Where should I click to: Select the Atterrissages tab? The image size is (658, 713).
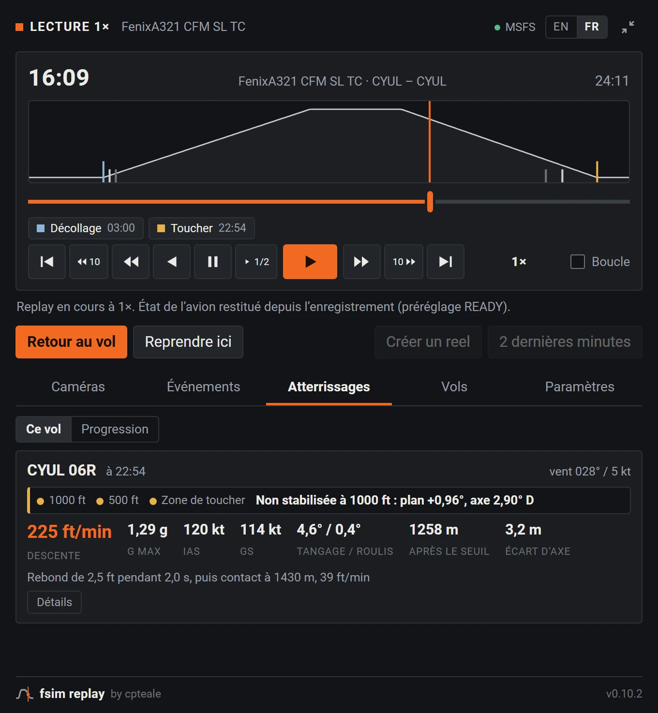[x=329, y=386]
